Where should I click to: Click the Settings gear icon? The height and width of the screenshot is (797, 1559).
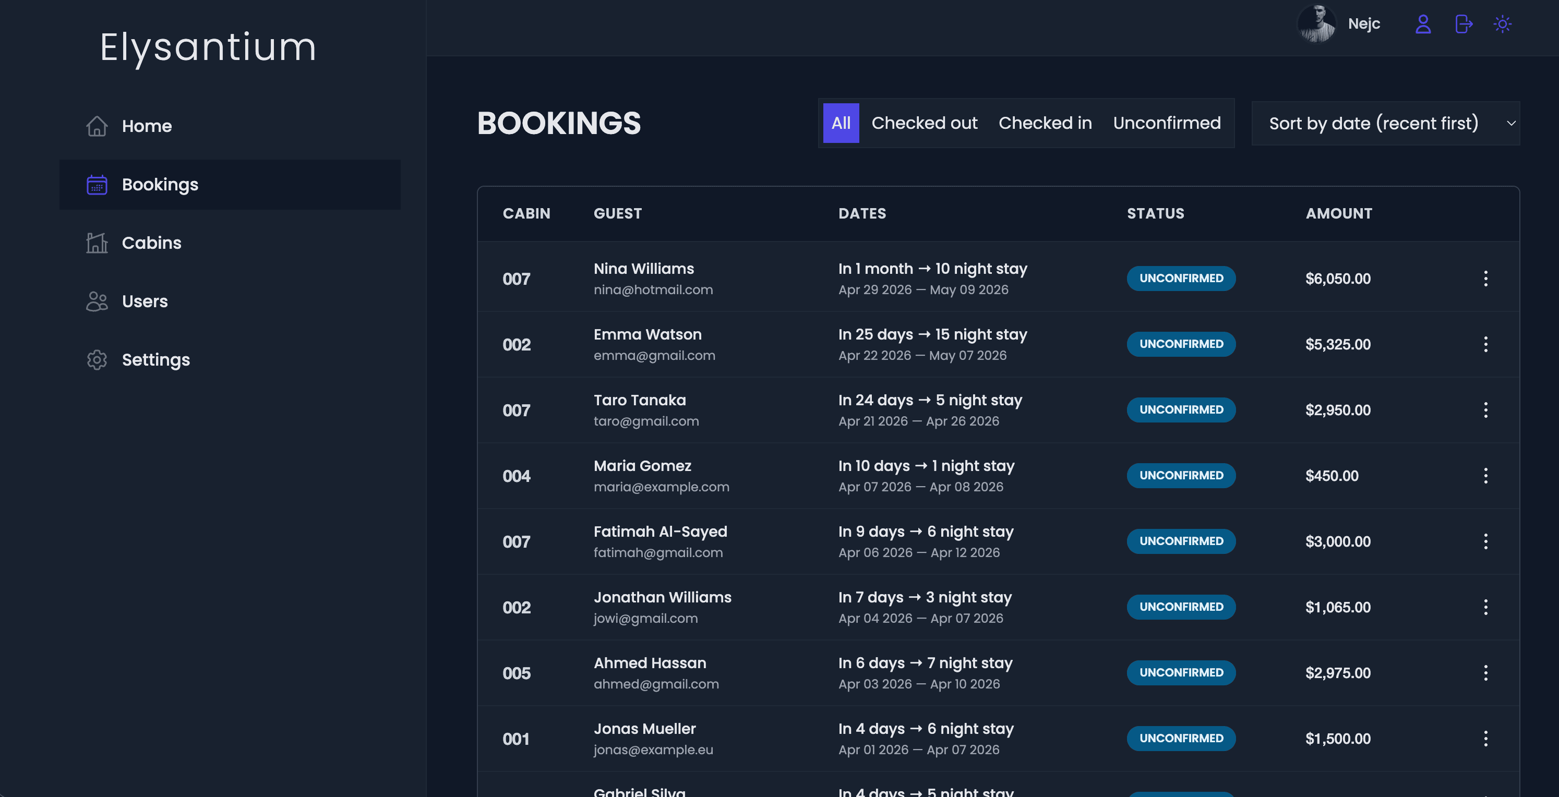pos(97,359)
